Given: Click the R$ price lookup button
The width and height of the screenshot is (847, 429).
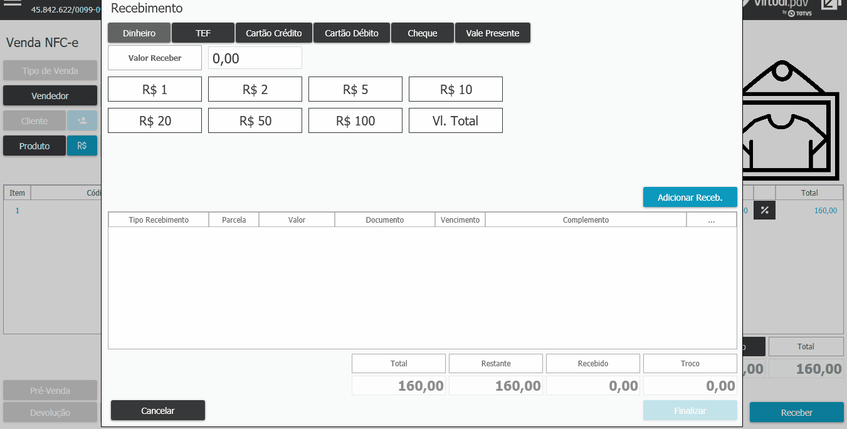Looking at the screenshot, I should 82,146.
